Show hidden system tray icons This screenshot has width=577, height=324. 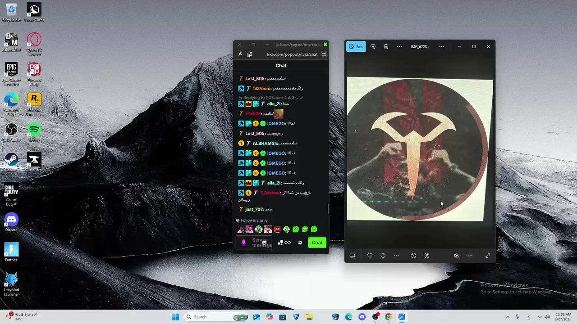tap(508, 317)
